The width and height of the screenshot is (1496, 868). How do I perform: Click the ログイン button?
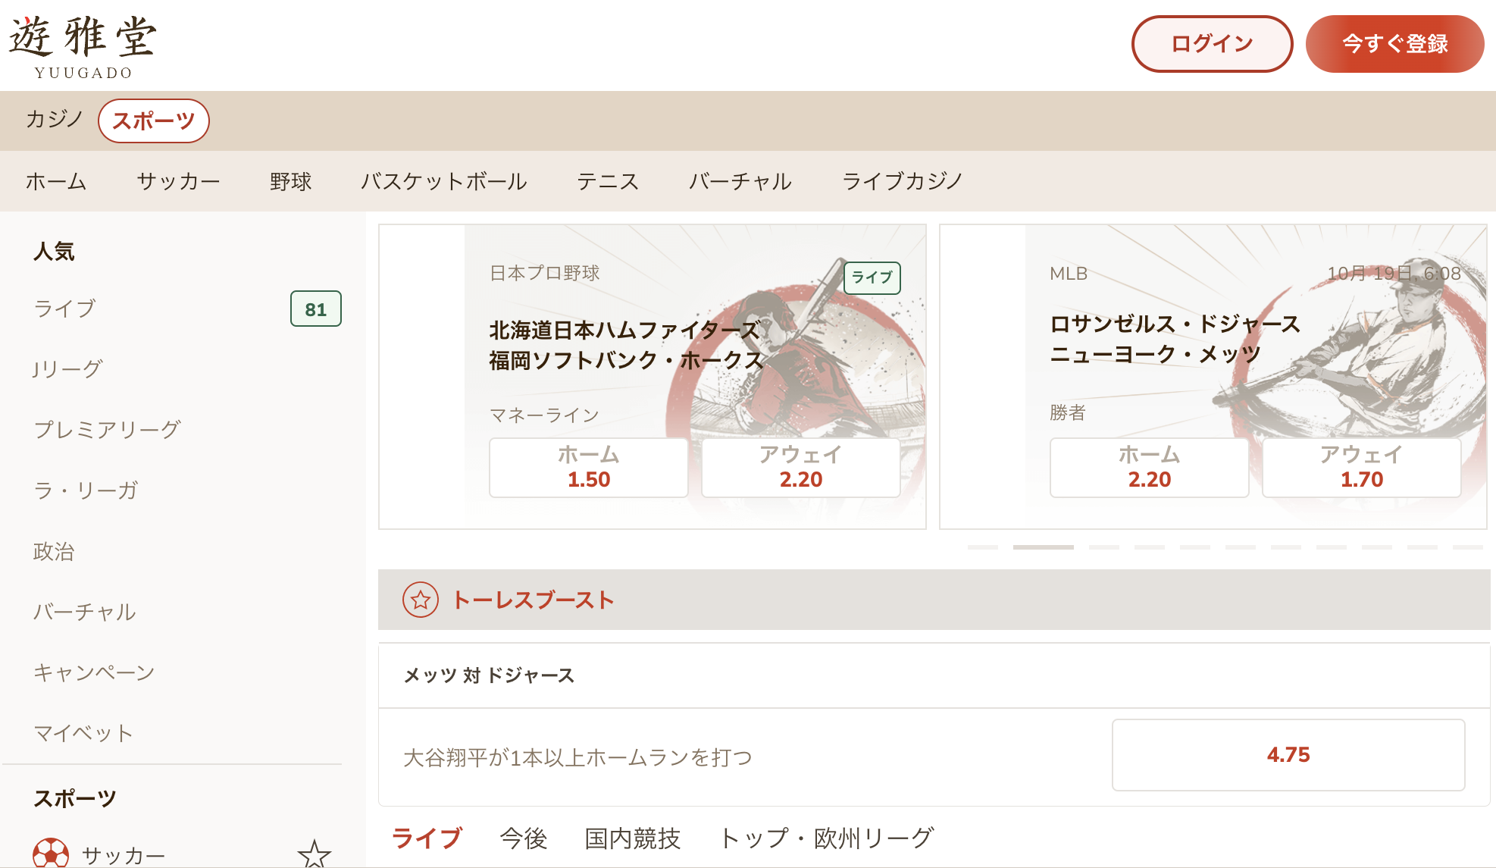1212,44
